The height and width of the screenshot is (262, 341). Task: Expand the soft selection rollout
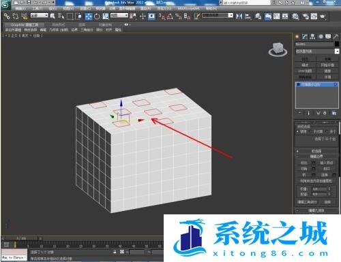tap(316, 151)
